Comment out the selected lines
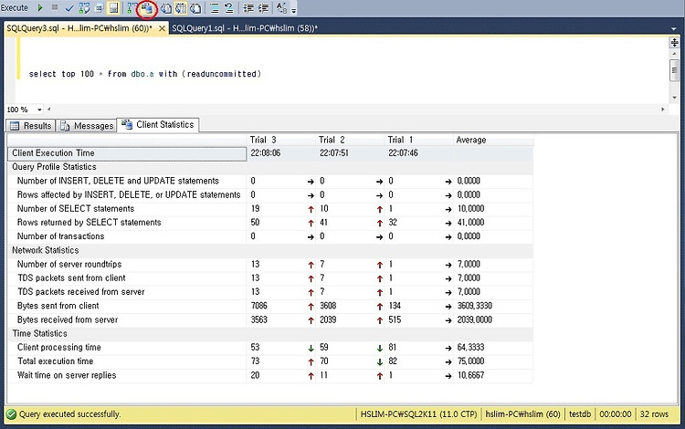The height and width of the screenshot is (429, 685). pyautogui.click(x=214, y=8)
